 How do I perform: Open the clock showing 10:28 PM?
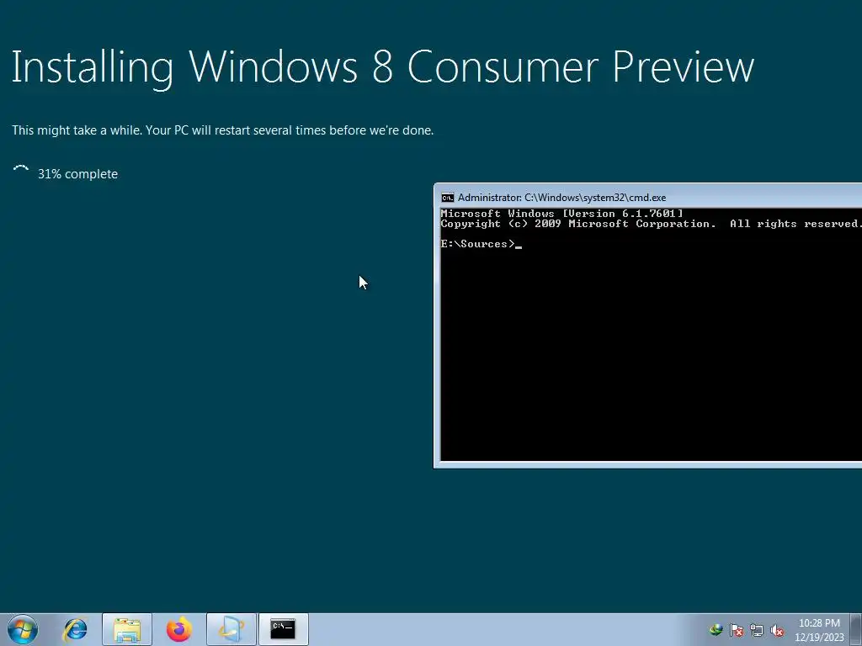click(x=819, y=630)
